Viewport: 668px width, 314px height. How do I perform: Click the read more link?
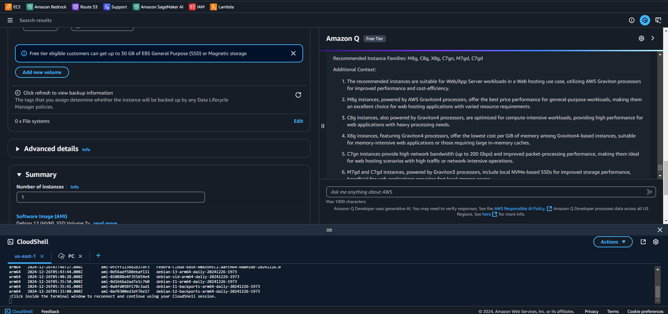coord(105,223)
